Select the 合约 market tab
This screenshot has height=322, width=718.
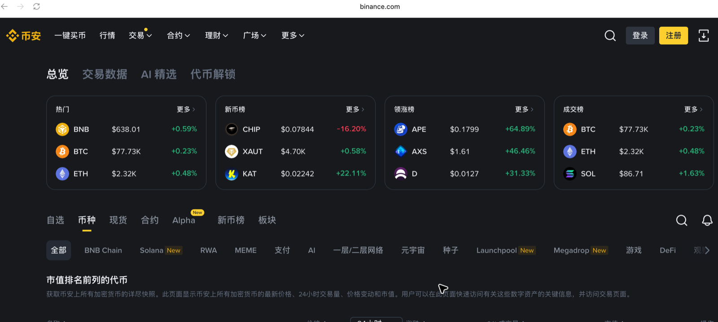149,220
